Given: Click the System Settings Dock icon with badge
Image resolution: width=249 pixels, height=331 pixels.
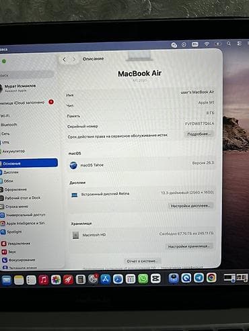Looking at the screenshot, I should (x=93, y=279).
